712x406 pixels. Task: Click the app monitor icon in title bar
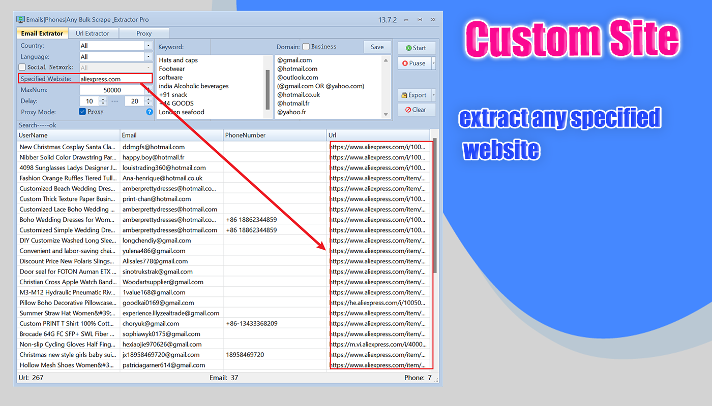21,20
